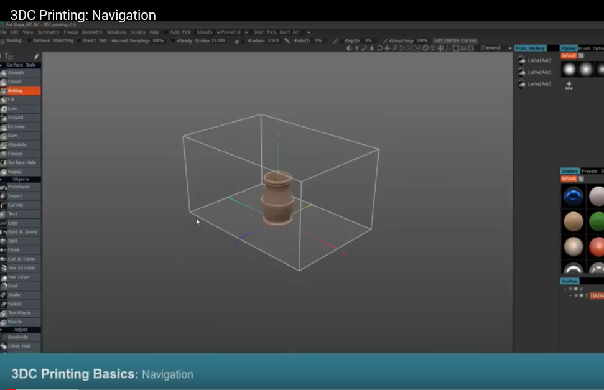Viewport: 604px width, 390px height.
Task: Open the Scripts menu
Action: (137, 32)
